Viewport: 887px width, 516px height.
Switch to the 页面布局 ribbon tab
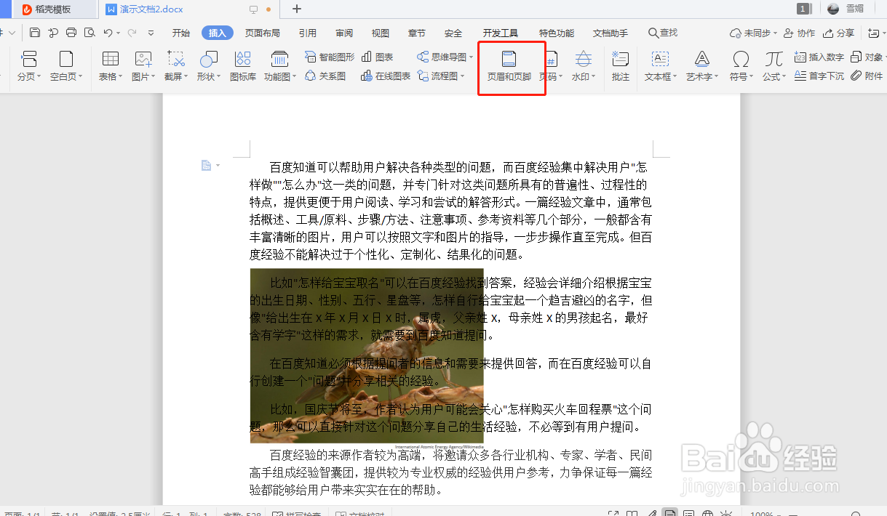tap(263, 32)
